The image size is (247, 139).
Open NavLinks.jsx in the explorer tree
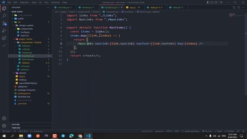coord(28,59)
